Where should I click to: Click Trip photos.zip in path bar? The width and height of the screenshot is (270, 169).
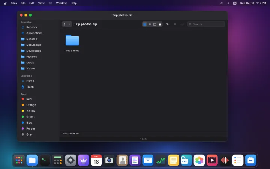71,134
